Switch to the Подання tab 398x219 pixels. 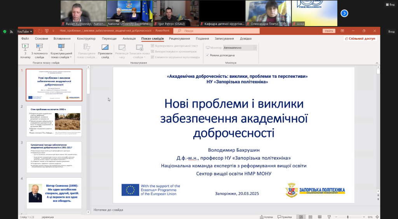click(x=202, y=39)
